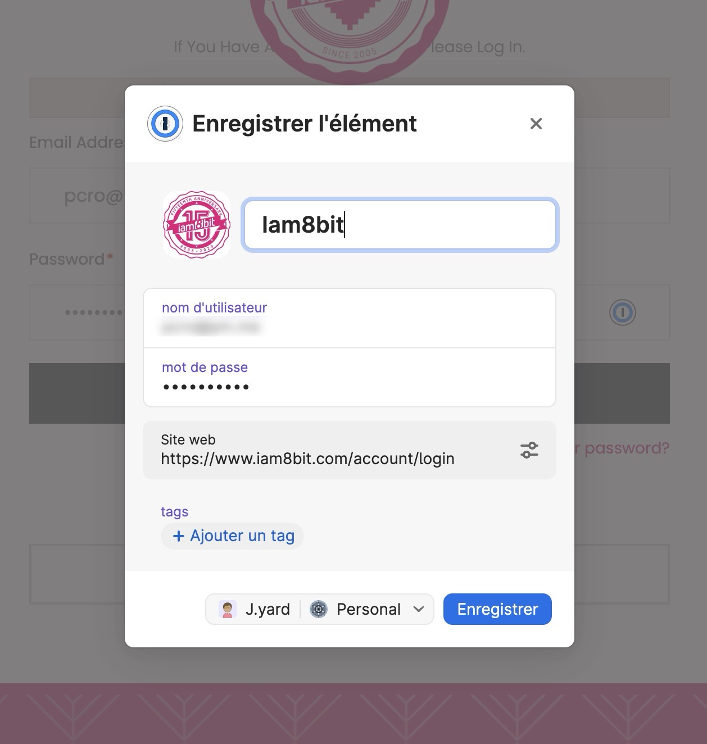Click the J.yard avatar icon
This screenshot has width=707, height=744.
click(x=228, y=609)
